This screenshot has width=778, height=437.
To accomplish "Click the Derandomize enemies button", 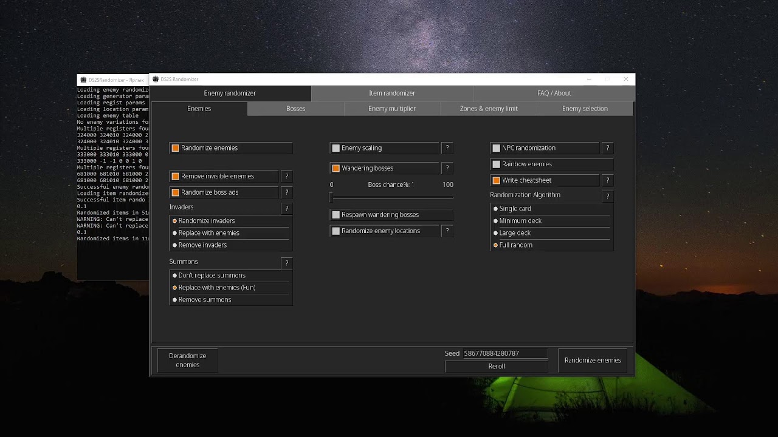I will (x=188, y=361).
